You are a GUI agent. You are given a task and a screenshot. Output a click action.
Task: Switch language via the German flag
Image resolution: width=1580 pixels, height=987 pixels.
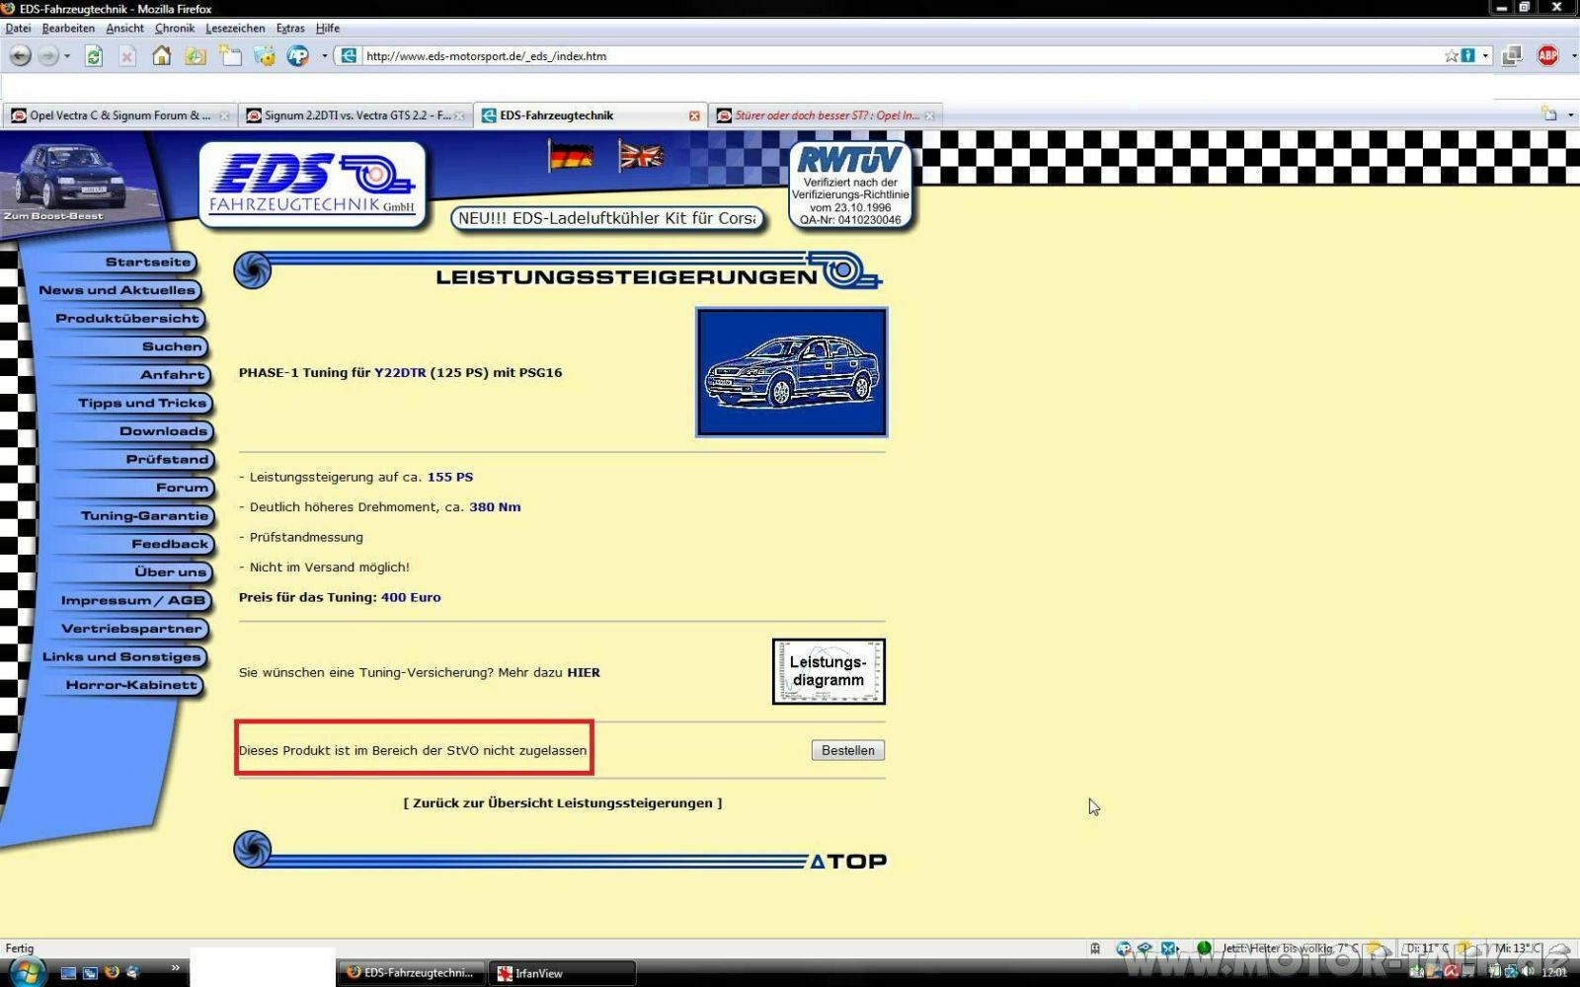(x=571, y=156)
